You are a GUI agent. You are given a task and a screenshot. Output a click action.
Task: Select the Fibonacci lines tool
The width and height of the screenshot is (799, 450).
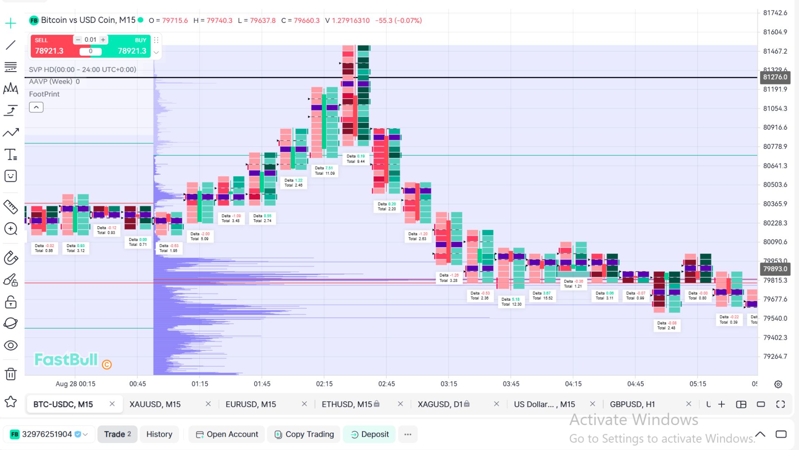(x=11, y=67)
